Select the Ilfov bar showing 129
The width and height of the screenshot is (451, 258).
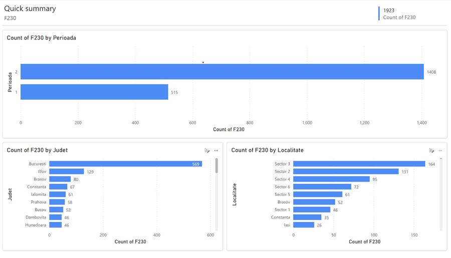tap(67, 171)
